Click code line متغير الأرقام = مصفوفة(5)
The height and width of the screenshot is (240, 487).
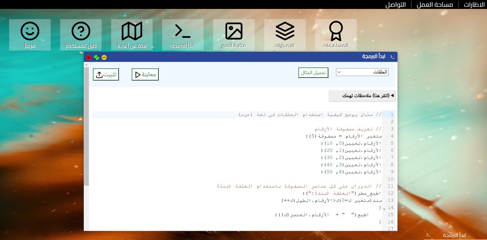point(344,136)
